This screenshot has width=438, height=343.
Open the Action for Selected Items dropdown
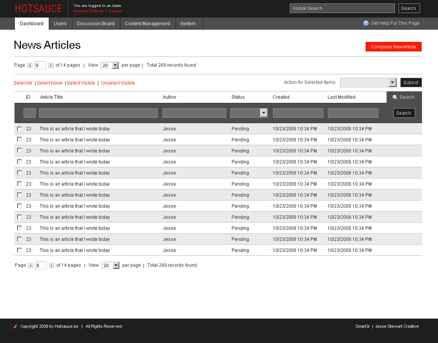tap(368, 82)
